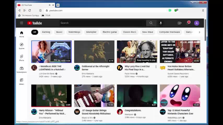Open the notifications bell

point(188,23)
